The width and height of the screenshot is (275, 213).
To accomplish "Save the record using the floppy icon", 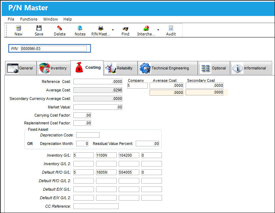I will (39, 28).
